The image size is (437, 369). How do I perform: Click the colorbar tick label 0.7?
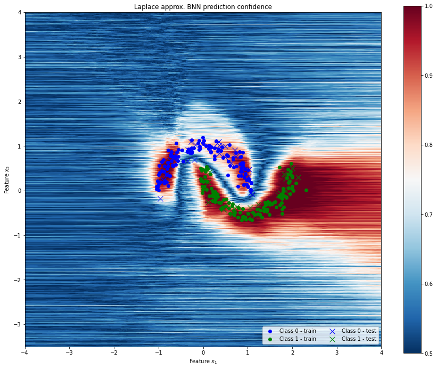point(428,215)
